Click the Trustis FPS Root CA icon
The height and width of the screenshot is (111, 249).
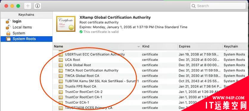click(61, 87)
